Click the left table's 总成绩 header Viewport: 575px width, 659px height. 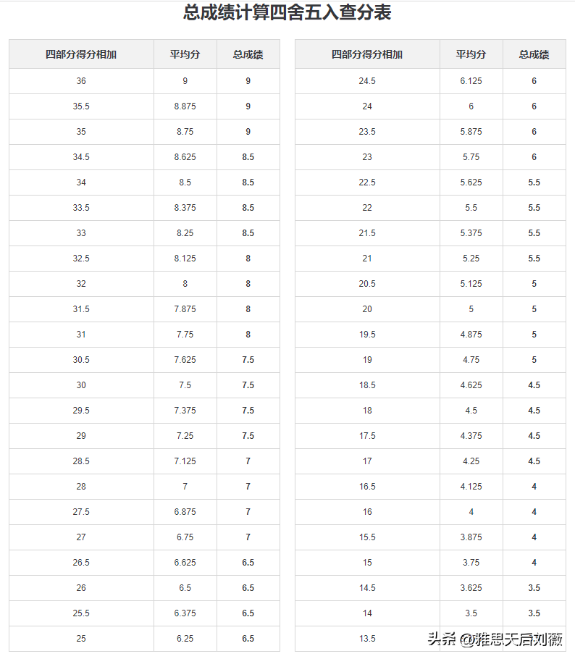[248, 54]
